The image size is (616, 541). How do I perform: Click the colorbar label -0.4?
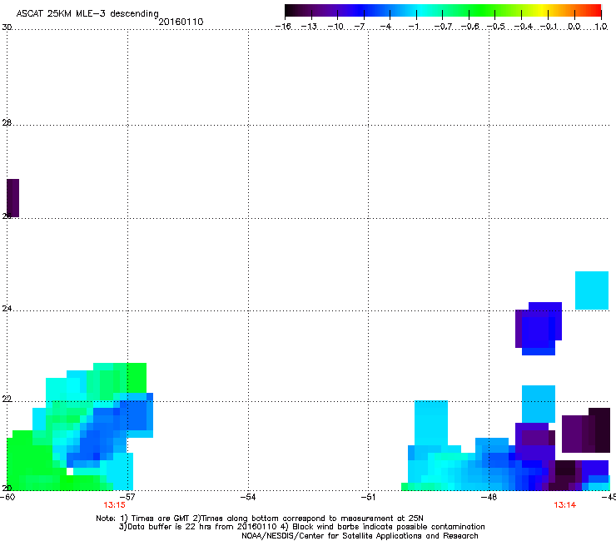coord(523,27)
